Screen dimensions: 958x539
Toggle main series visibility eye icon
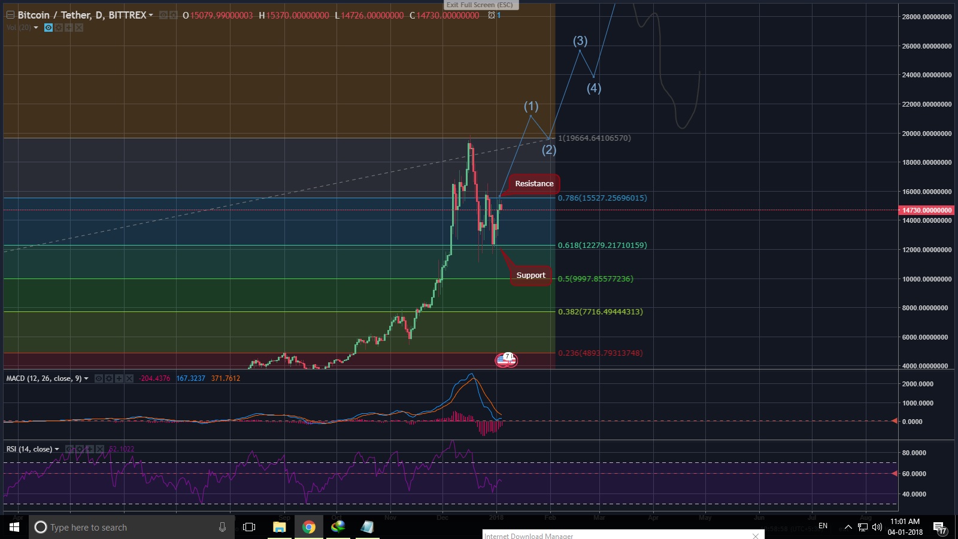pos(163,16)
